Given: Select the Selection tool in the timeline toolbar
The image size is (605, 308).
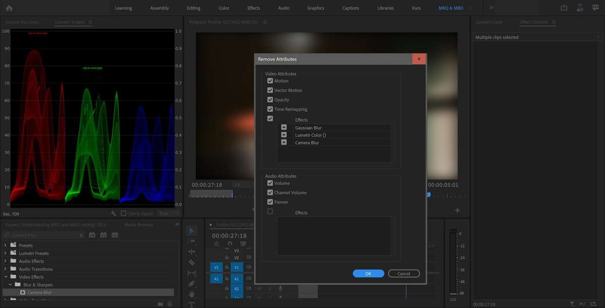Looking at the screenshot, I should coord(192,230).
